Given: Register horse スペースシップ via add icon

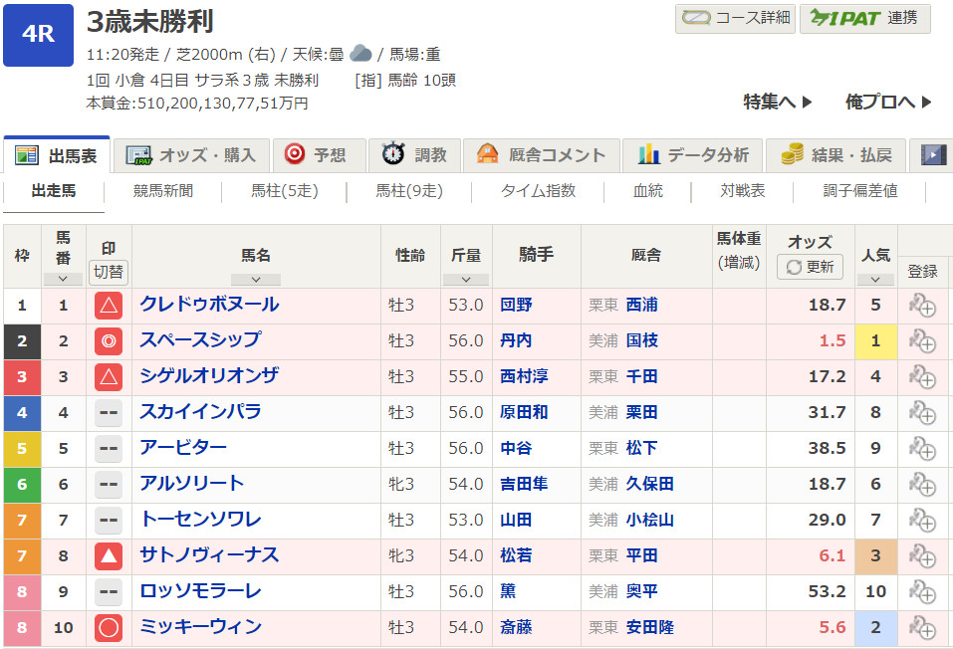Looking at the screenshot, I should pyautogui.click(x=922, y=340).
